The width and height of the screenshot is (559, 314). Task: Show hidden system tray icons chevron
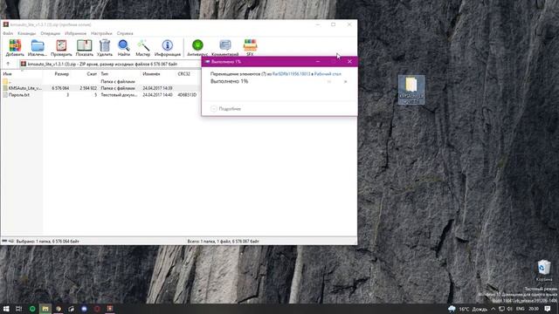[x=493, y=309]
